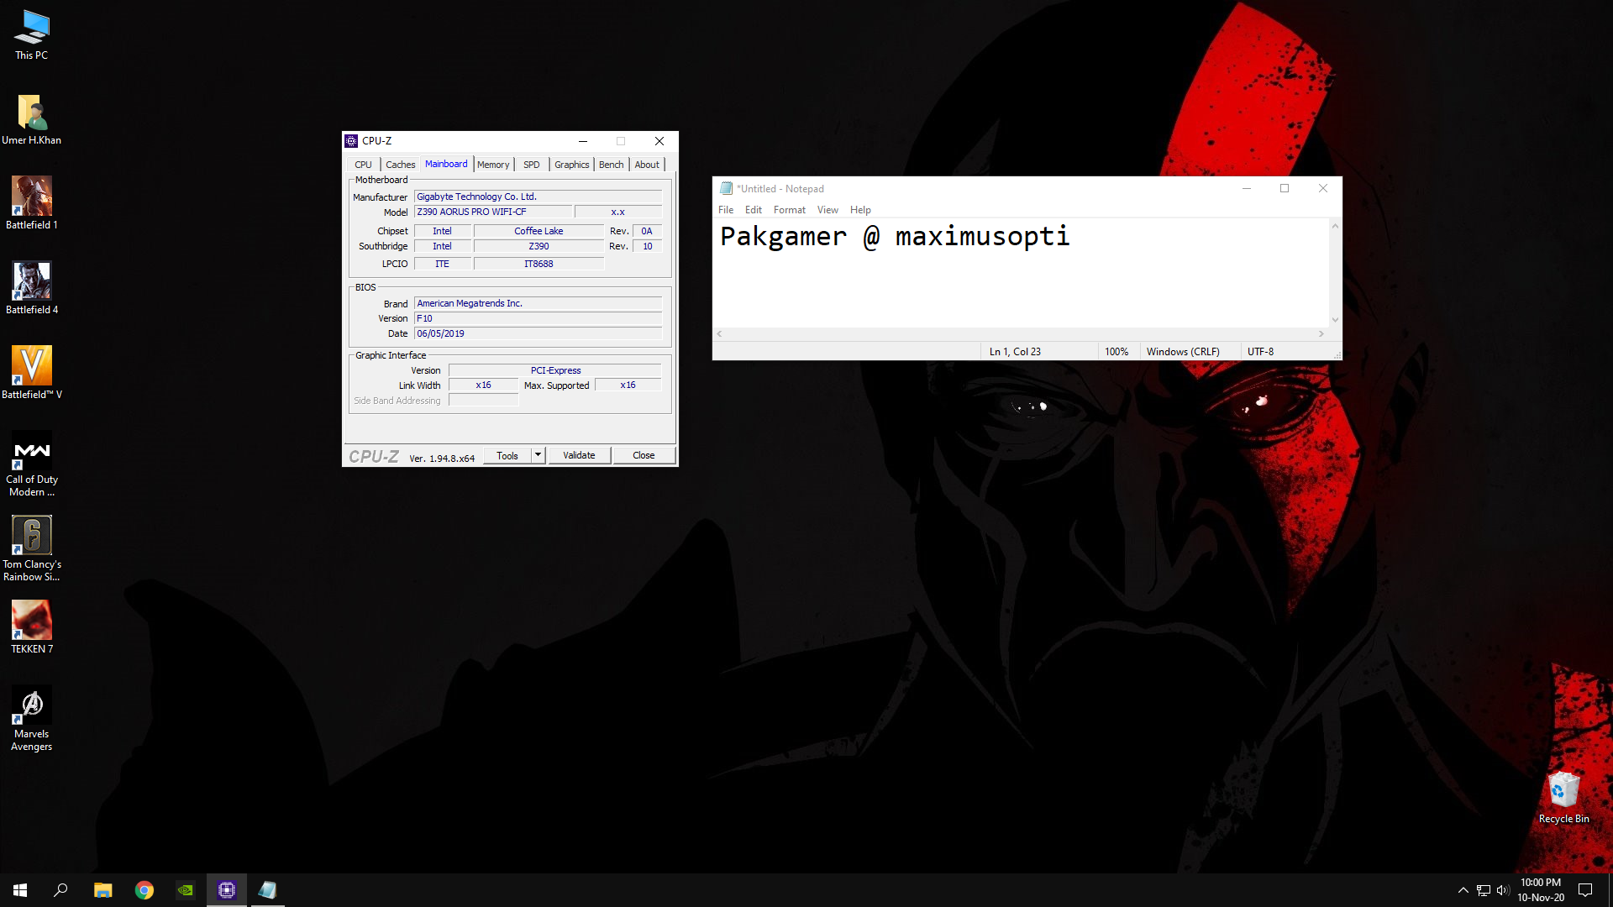Click CPU-Z title bar app icon
1613x907 pixels.
pos(351,141)
